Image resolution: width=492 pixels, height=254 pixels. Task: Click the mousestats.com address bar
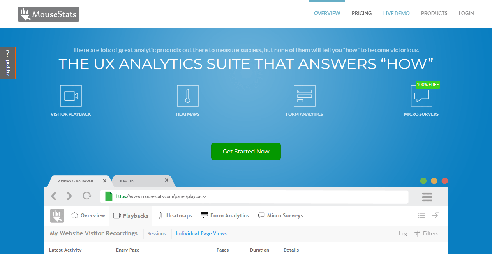coord(254,197)
